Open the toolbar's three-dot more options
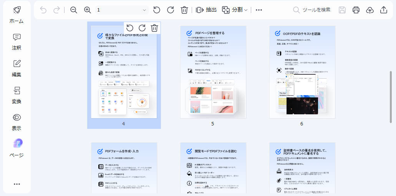396x196 pixels. coord(259,10)
